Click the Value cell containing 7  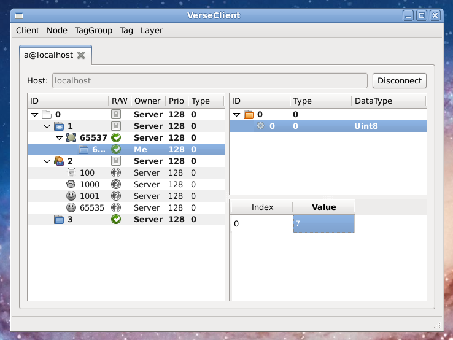point(323,223)
